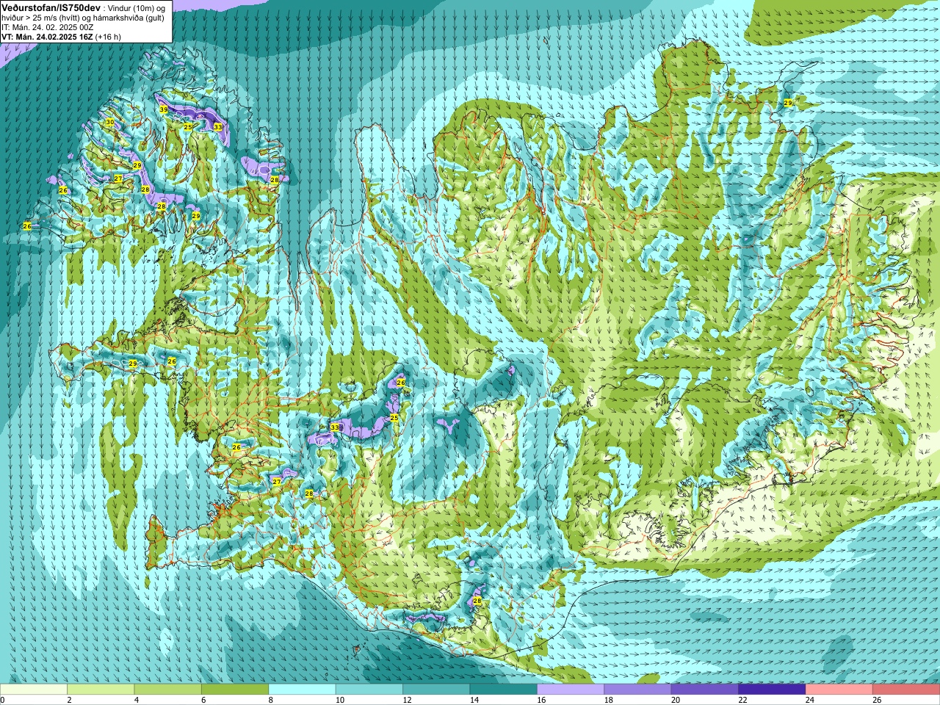Click the legend scale number 22
The width and height of the screenshot is (940, 705).
(x=743, y=700)
